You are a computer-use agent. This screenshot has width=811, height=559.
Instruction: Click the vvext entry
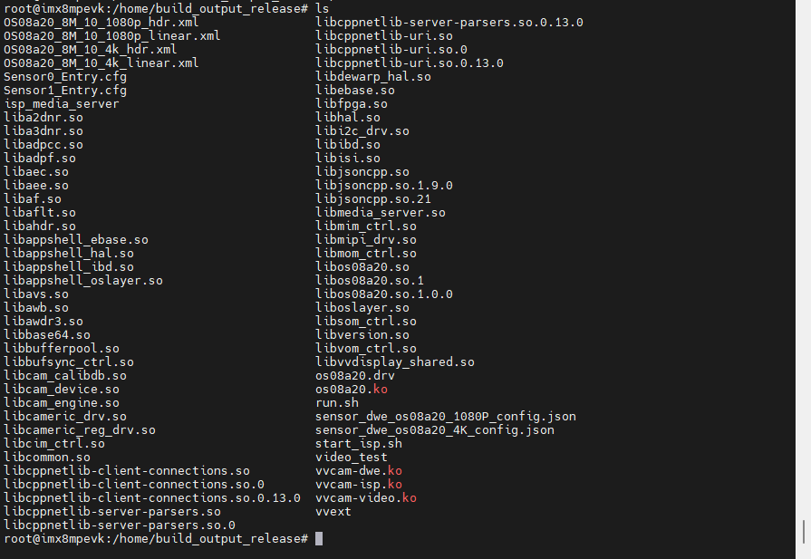(x=333, y=511)
